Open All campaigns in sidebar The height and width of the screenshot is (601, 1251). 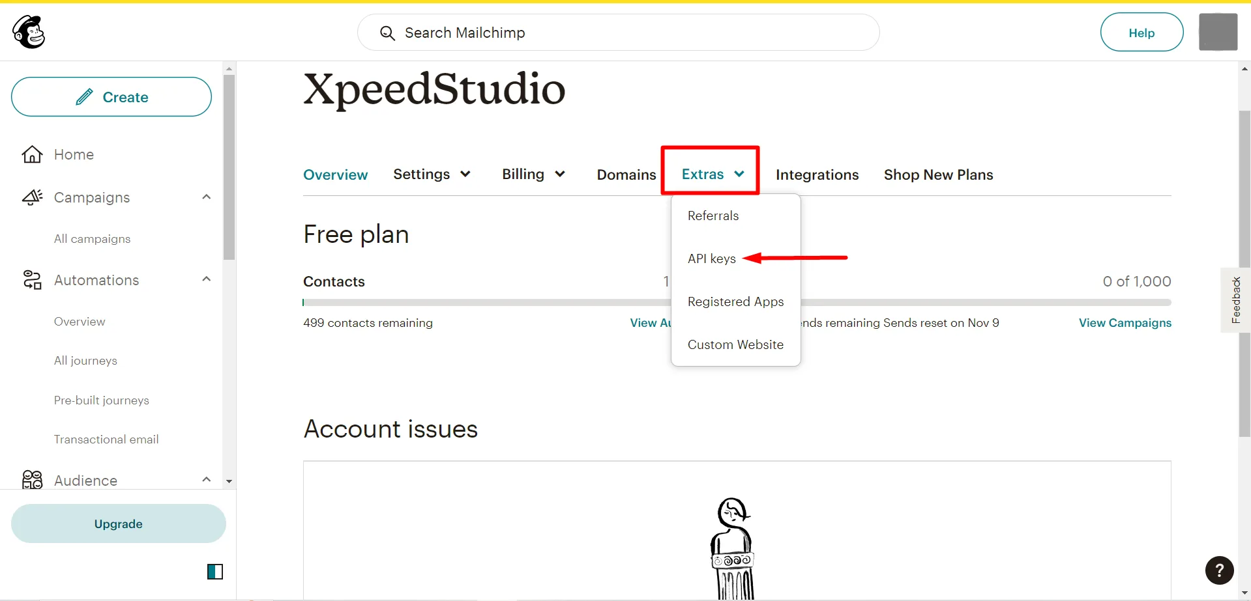click(x=92, y=239)
